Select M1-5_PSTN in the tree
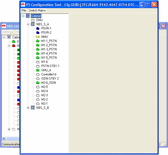This screenshot has height=155, width=168. pyautogui.click(x=49, y=58)
